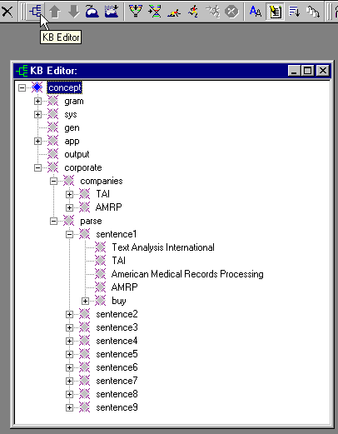Click the colorful funnel toolbar icon
This screenshot has height=434, width=338.
(136, 12)
